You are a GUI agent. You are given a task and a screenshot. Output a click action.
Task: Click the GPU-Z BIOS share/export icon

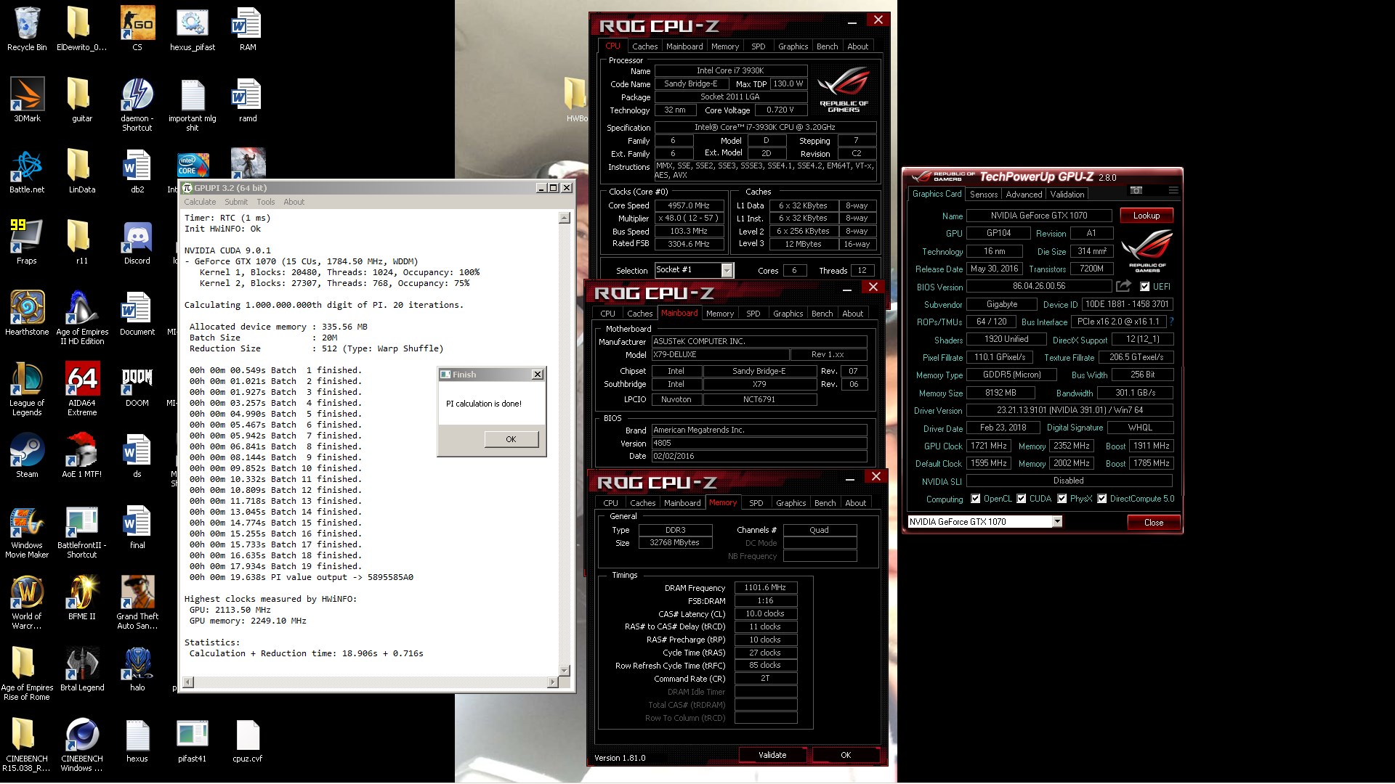[x=1123, y=286]
